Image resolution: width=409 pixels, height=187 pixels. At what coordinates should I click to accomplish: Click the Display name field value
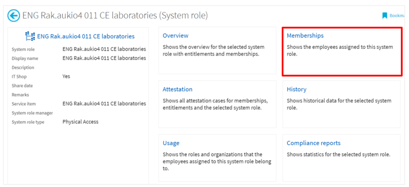pos(104,58)
